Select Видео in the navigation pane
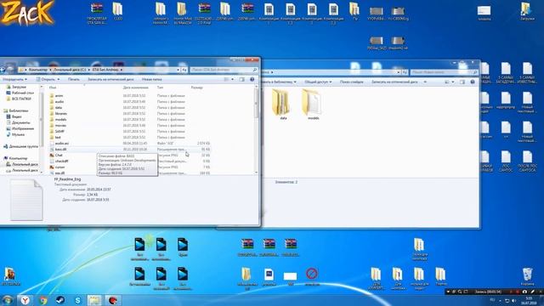This screenshot has width=544, height=306. click(14, 116)
